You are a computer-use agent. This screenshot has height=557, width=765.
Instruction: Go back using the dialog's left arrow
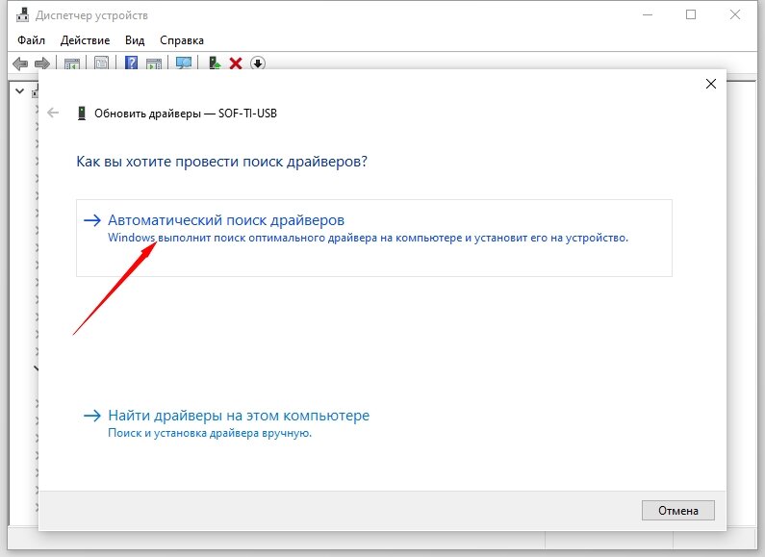pos(53,114)
